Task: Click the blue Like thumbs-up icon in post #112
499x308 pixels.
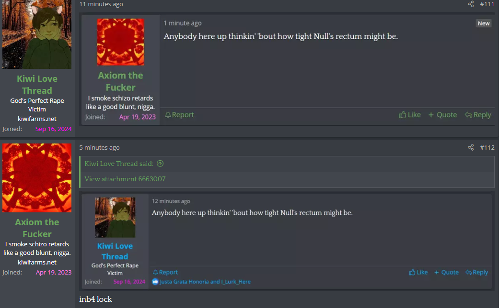Action: pyautogui.click(x=412, y=273)
